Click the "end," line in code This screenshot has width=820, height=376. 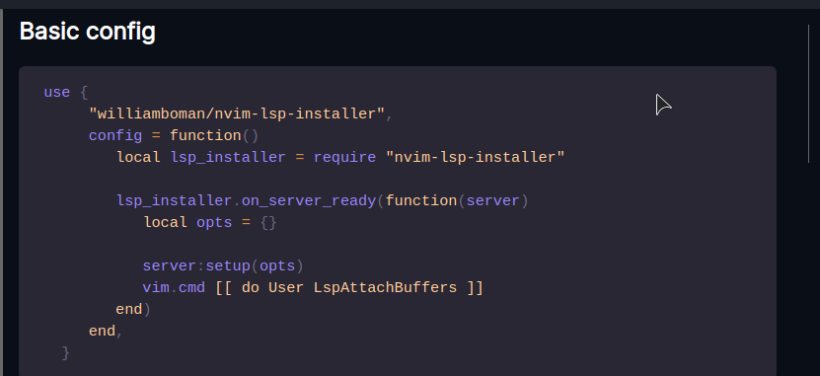click(x=106, y=332)
